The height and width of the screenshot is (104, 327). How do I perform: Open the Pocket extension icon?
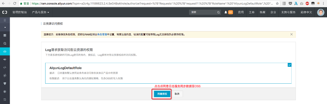[290, 4]
